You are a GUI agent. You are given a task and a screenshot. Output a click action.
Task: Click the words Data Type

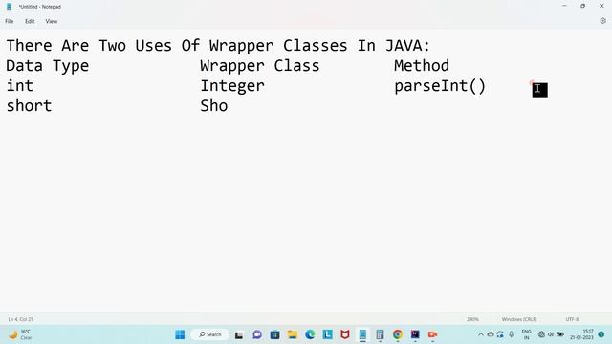[48, 66]
